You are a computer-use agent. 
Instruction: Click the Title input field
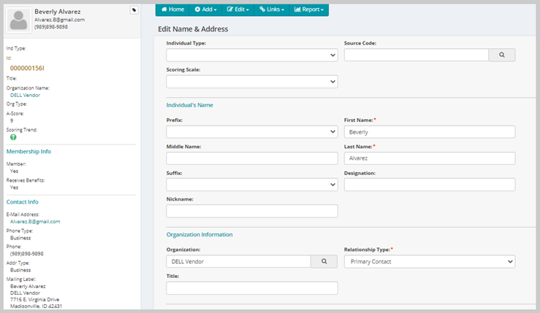(x=252, y=288)
